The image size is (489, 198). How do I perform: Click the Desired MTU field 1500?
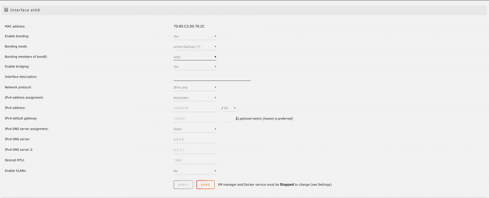coord(195,160)
